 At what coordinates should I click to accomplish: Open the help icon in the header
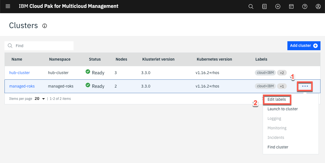tap(305, 6)
